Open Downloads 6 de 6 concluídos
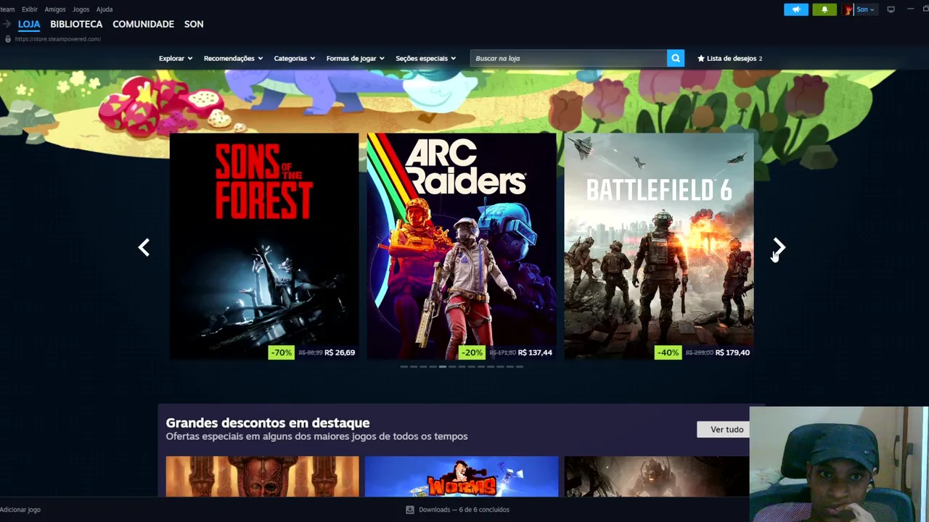 pos(457,510)
